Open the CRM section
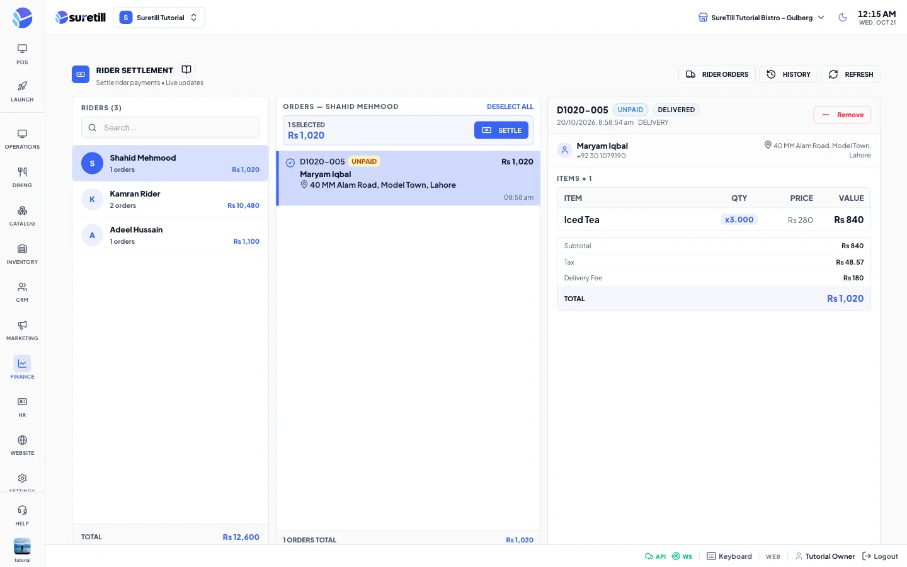The height and width of the screenshot is (567, 907). [x=22, y=292]
